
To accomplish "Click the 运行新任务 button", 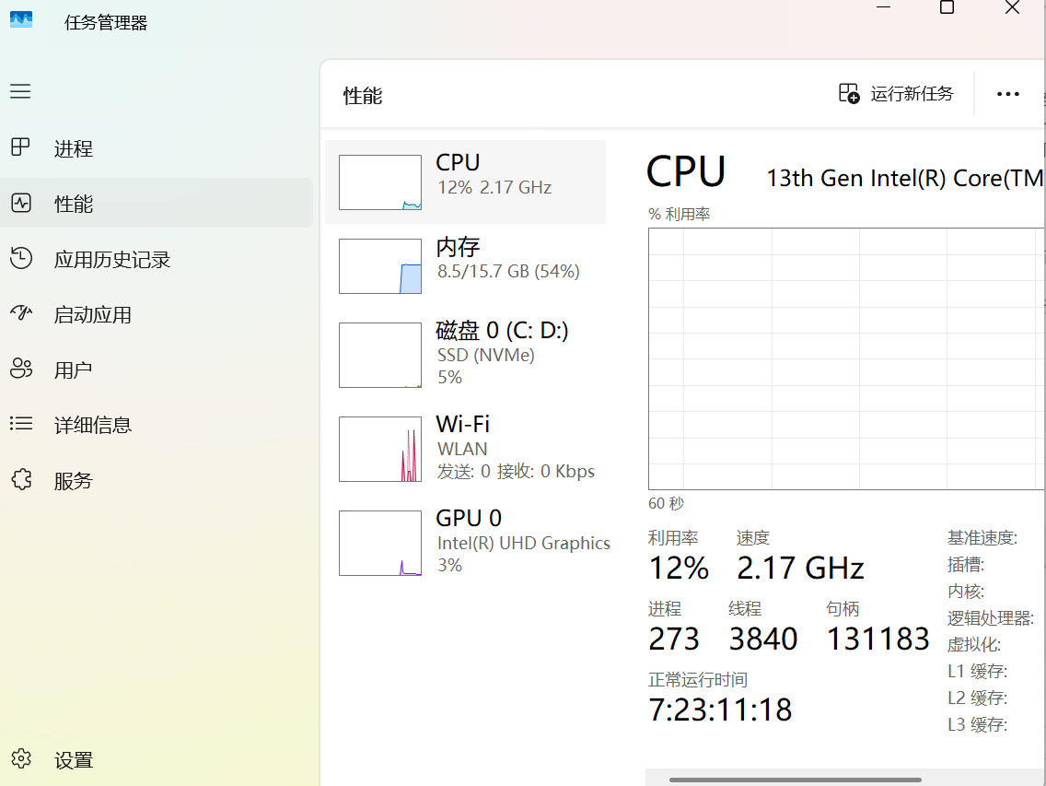I will click(x=897, y=93).
